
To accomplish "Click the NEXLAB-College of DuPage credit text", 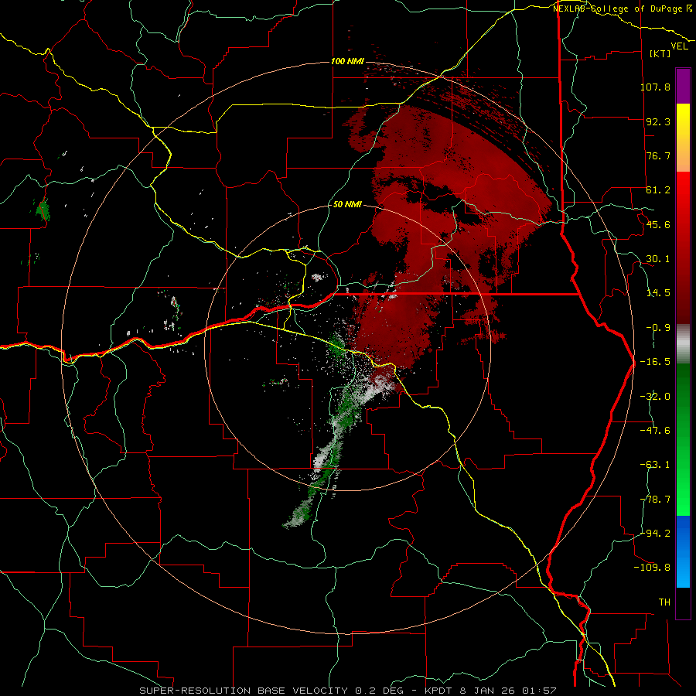I will [x=623, y=9].
